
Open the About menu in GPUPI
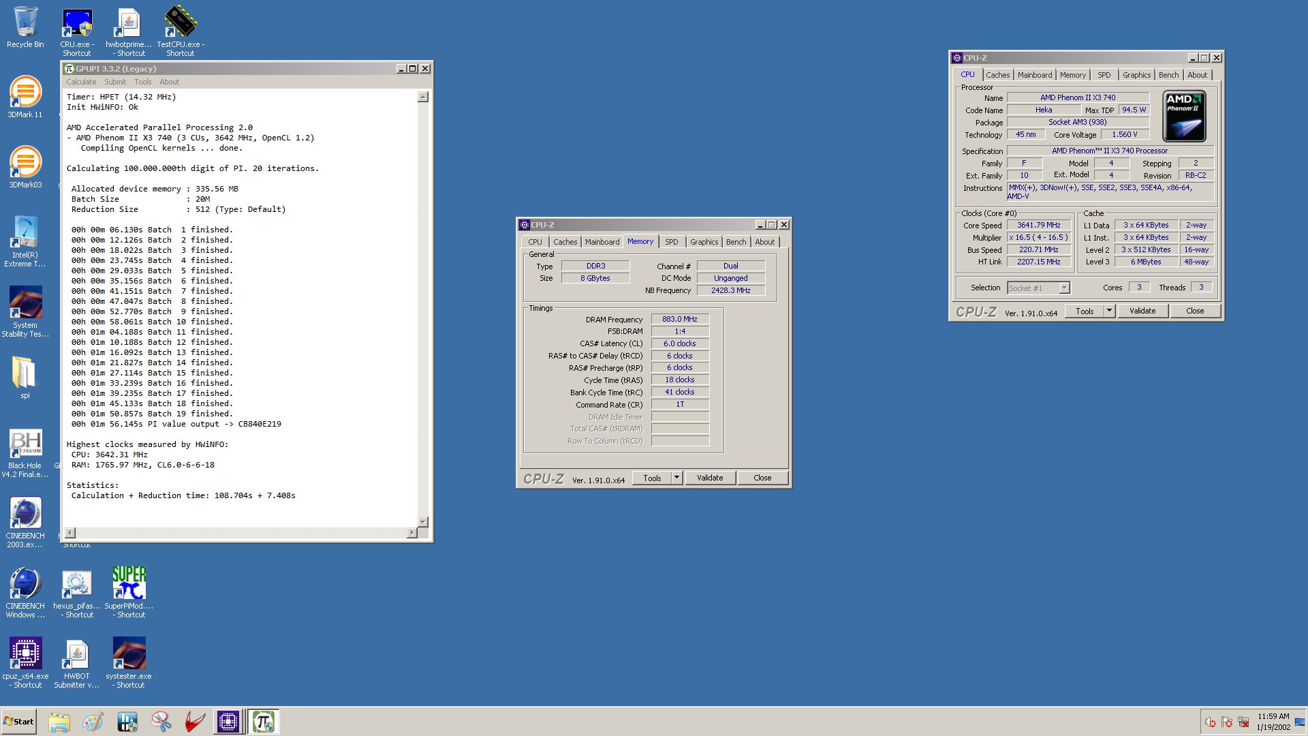[170, 82]
